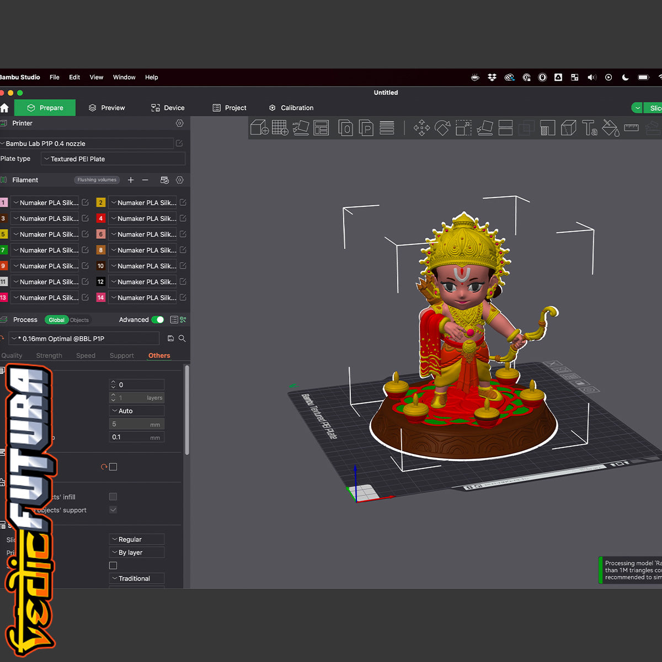Viewport: 662px width, 662px height.
Task: Select the Rotate tool
Action: (442, 129)
